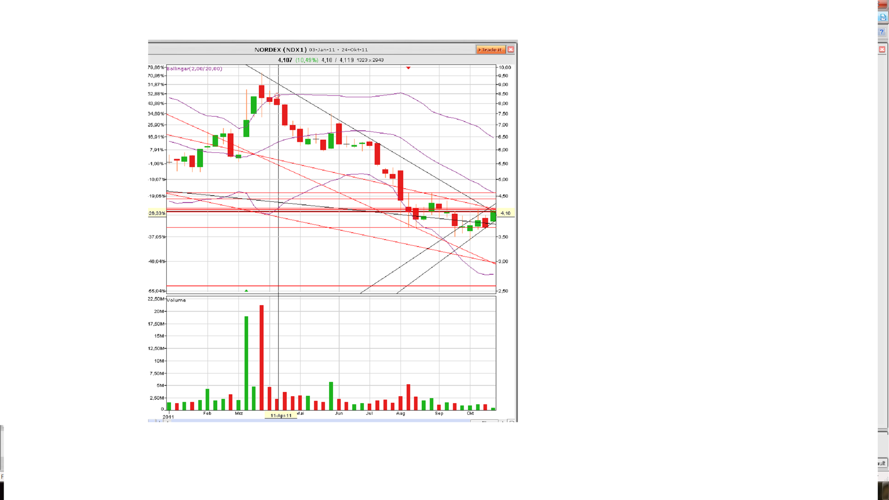Click the Volume panel label
Viewport: 889px width, 500px height.
click(176, 300)
